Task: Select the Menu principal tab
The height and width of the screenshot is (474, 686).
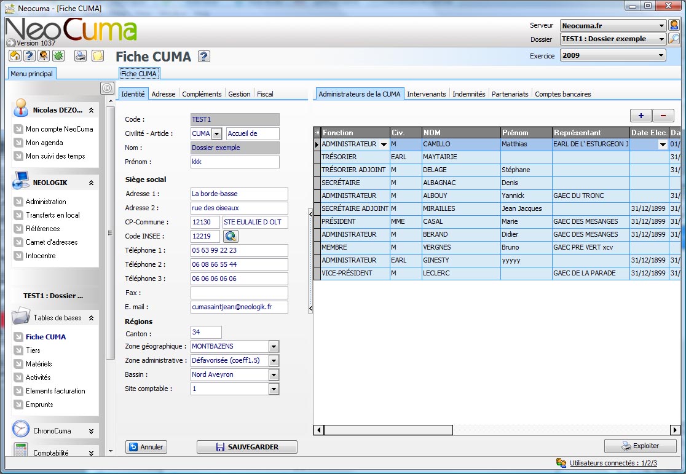Action: [31, 74]
